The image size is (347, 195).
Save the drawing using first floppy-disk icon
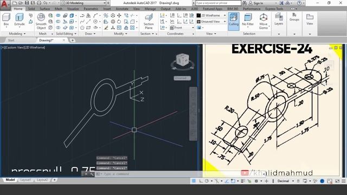[27, 3]
